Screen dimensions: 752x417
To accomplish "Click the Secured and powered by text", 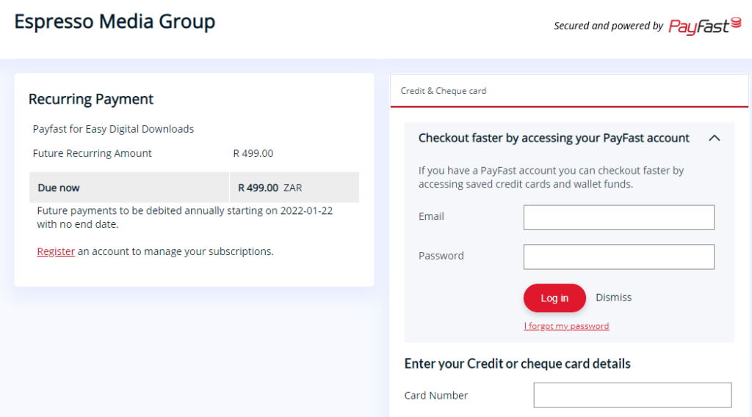I will click(x=608, y=26).
